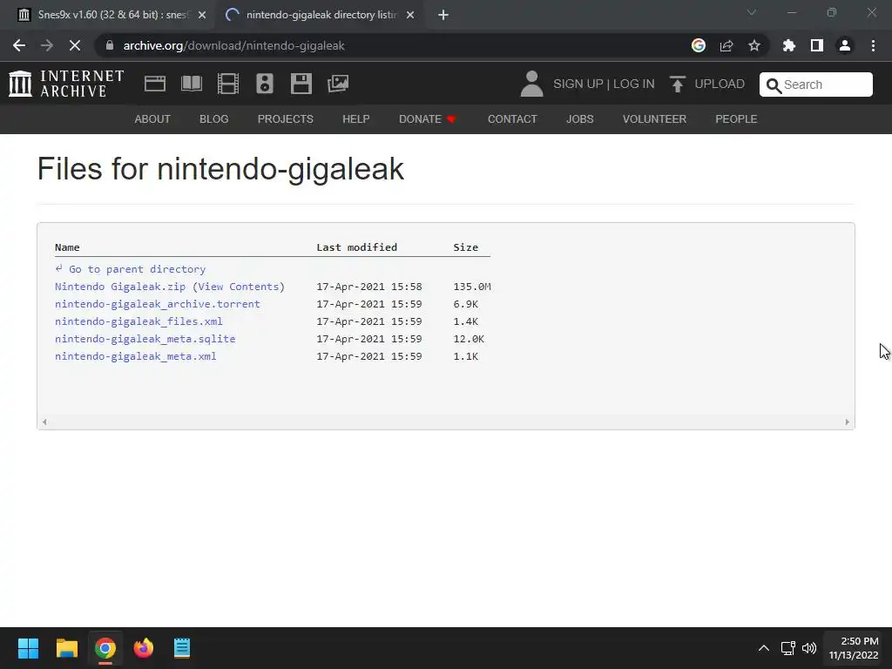The width and height of the screenshot is (892, 669).
Task: Click the address bar URL
Action: tap(233, 45)
